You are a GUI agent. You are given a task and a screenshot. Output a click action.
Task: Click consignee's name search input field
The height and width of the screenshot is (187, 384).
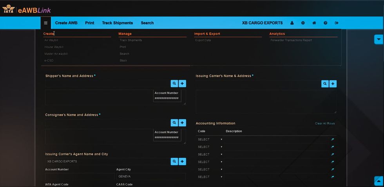click(107, 123)
